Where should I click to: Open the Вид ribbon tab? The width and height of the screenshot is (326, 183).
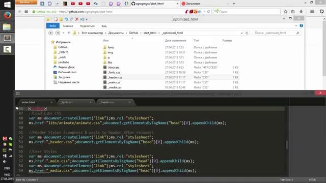tap(104, 26)
